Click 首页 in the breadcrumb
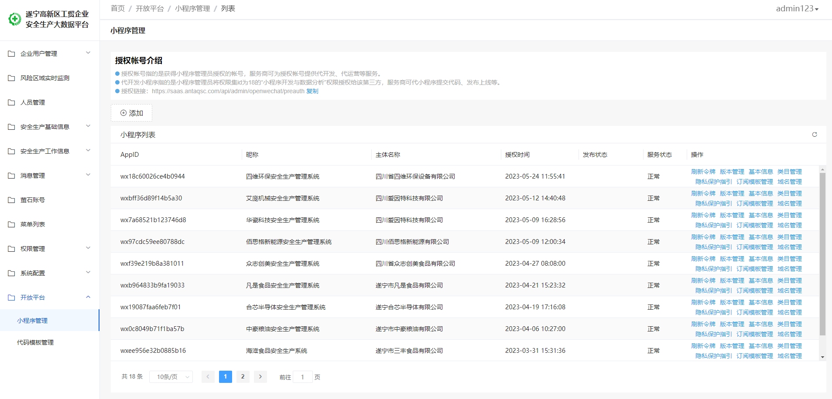Image resolution: width=832 pixels, height=399 pixels. [x=118, y=9]
